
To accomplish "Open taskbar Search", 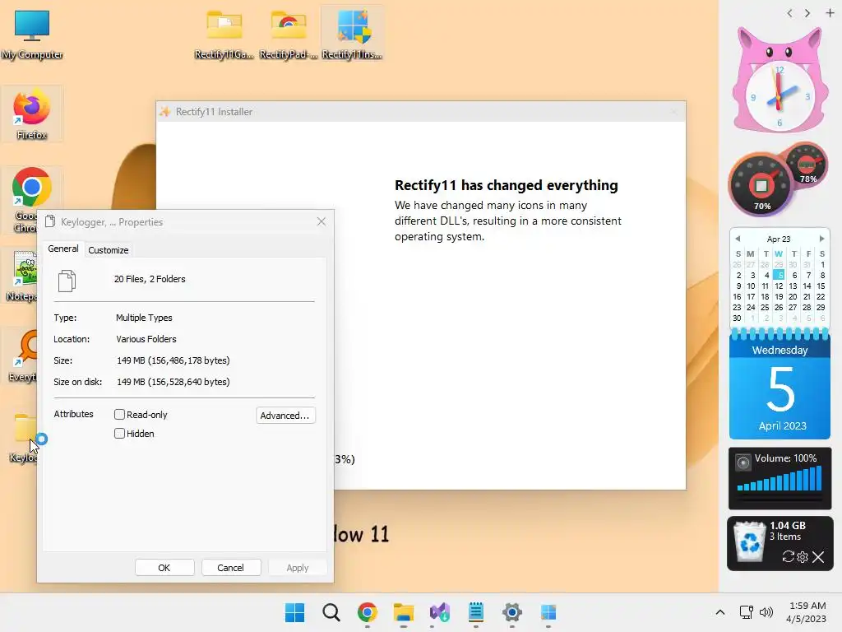I will (331, 612).
